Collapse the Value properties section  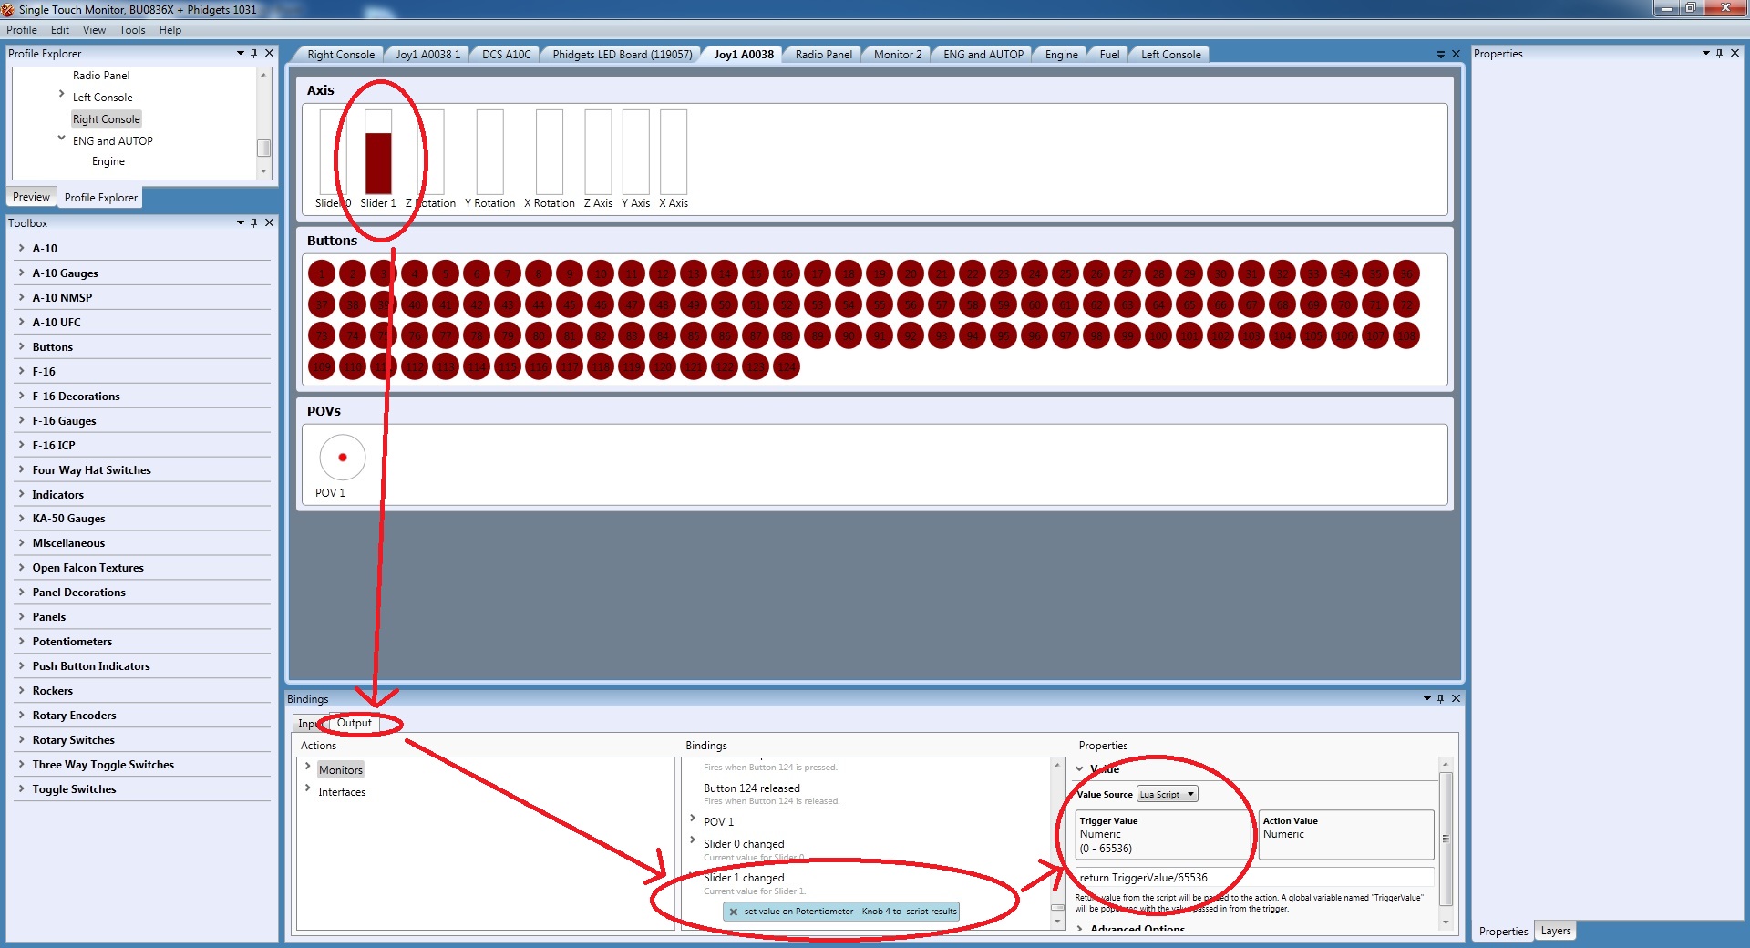click(1080, 768)
